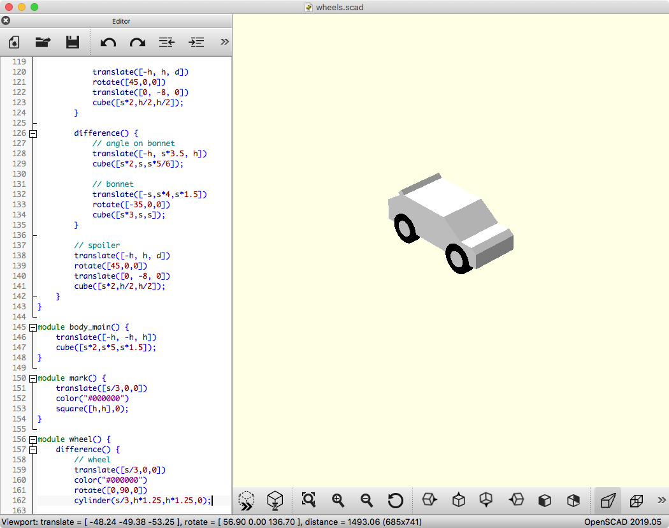Run Preview of the model
669x528 pixels.
coord(247,501)
